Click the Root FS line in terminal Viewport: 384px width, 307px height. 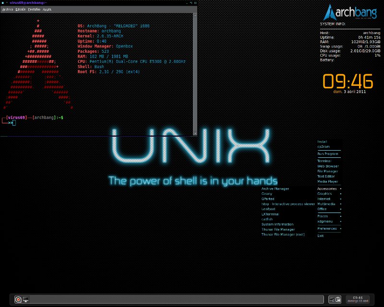(109, 72)
